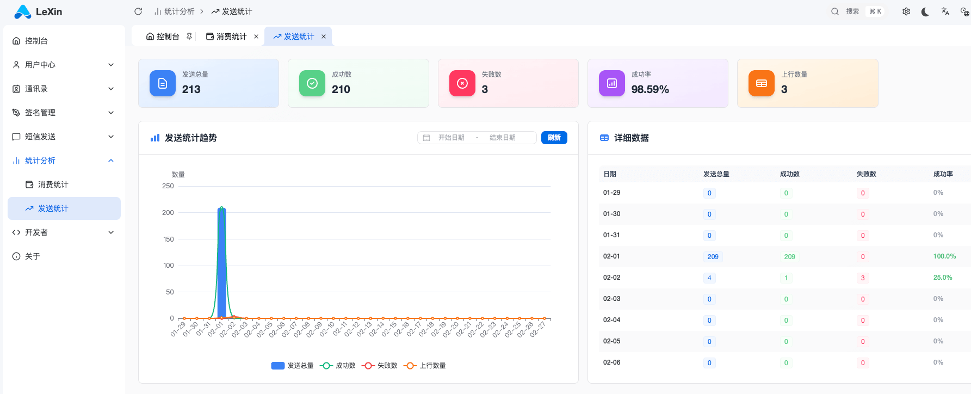
Task: Expand the 用户中心 menu chevron
Action: [x=111, y=65]
